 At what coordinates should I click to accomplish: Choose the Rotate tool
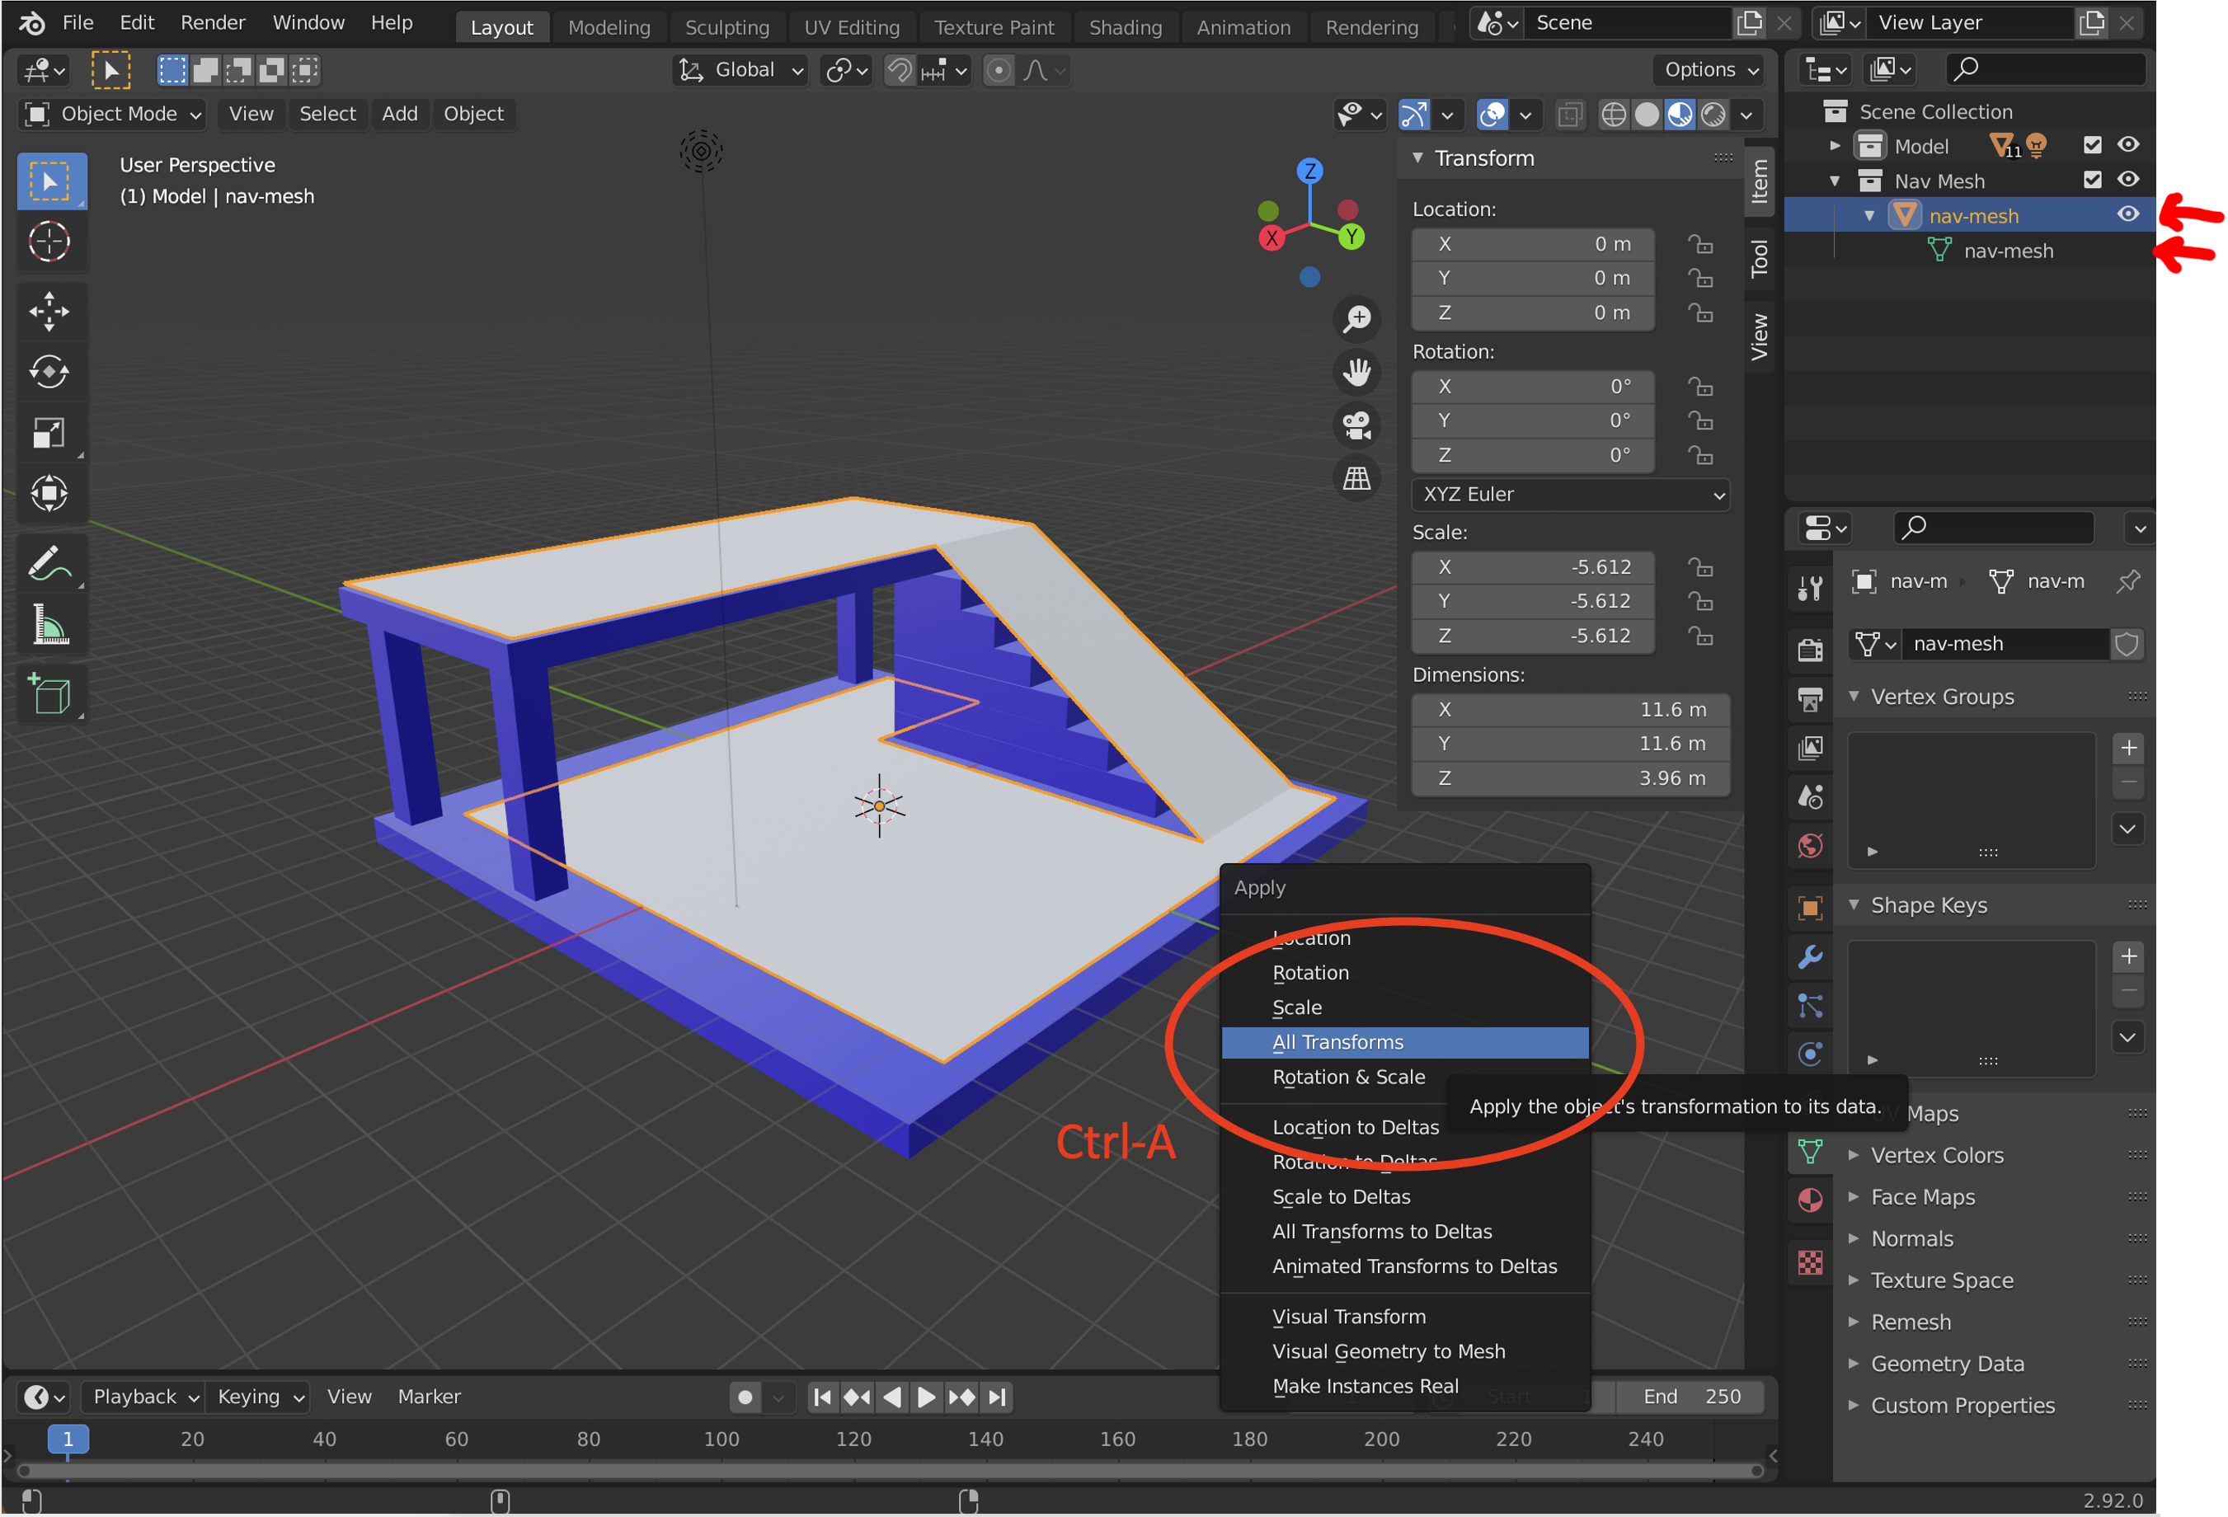49,372
